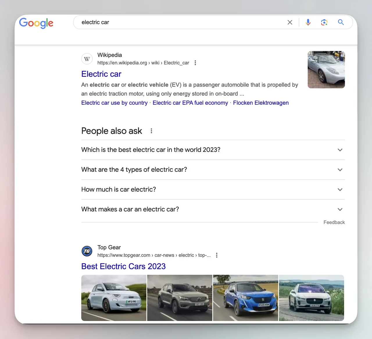Image resolution: width=372 pixels, height=339 pixels.
Task: Expand 4 types of electric car question
Action: (x=213, y=170)
